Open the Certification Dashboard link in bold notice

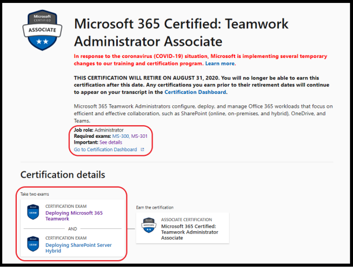click(195, 92)
